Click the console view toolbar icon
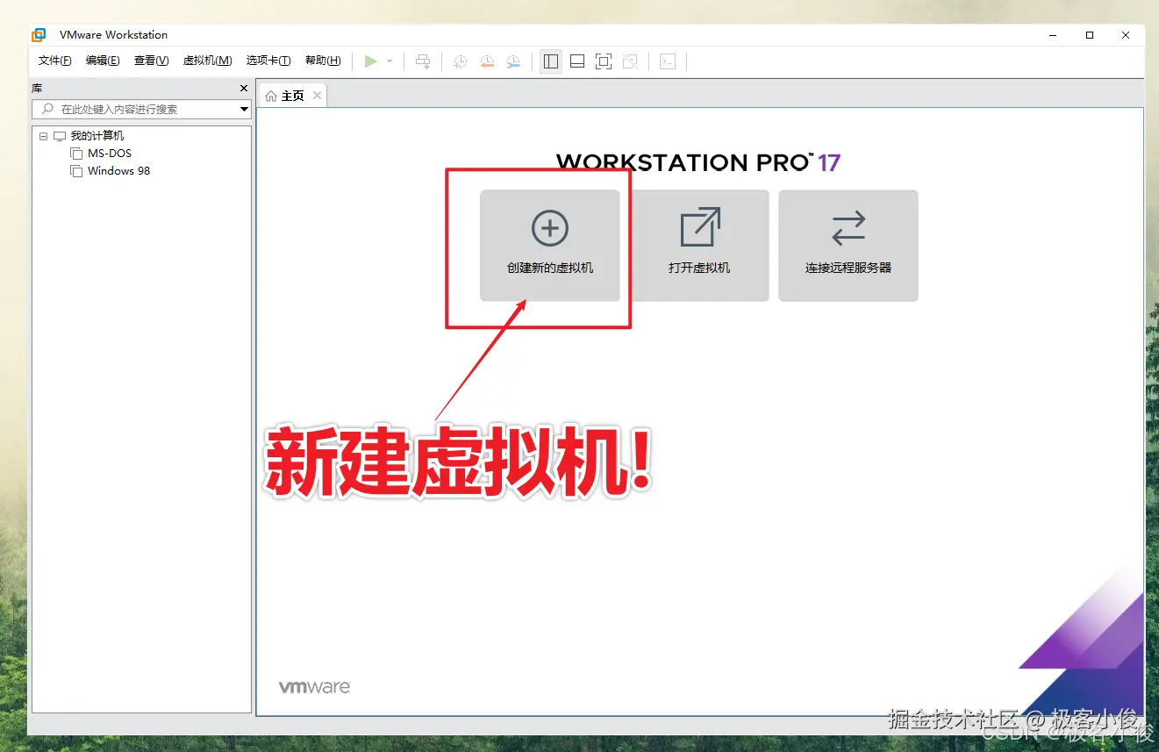 click(x=668, y=61)
